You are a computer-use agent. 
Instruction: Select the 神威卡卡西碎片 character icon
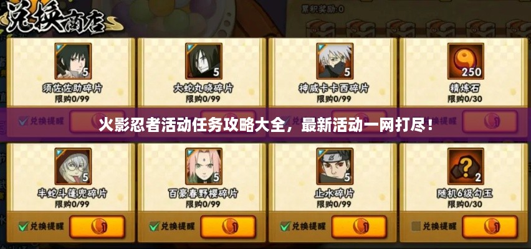click(x=335, y=61)
